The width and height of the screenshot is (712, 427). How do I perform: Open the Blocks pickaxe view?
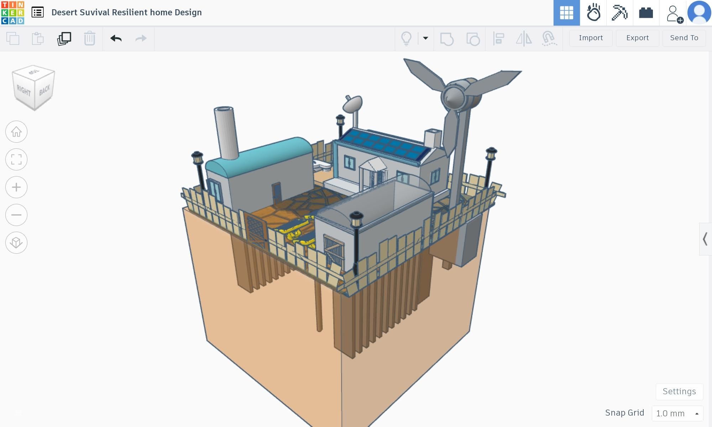(x=619, y=13)
